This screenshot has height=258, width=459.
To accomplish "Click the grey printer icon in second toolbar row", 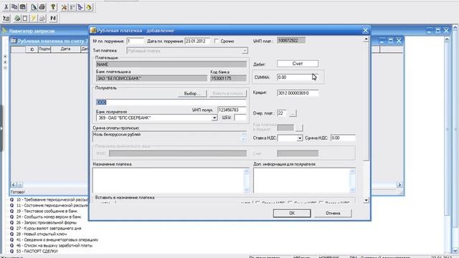I will [x=42, y=19].
